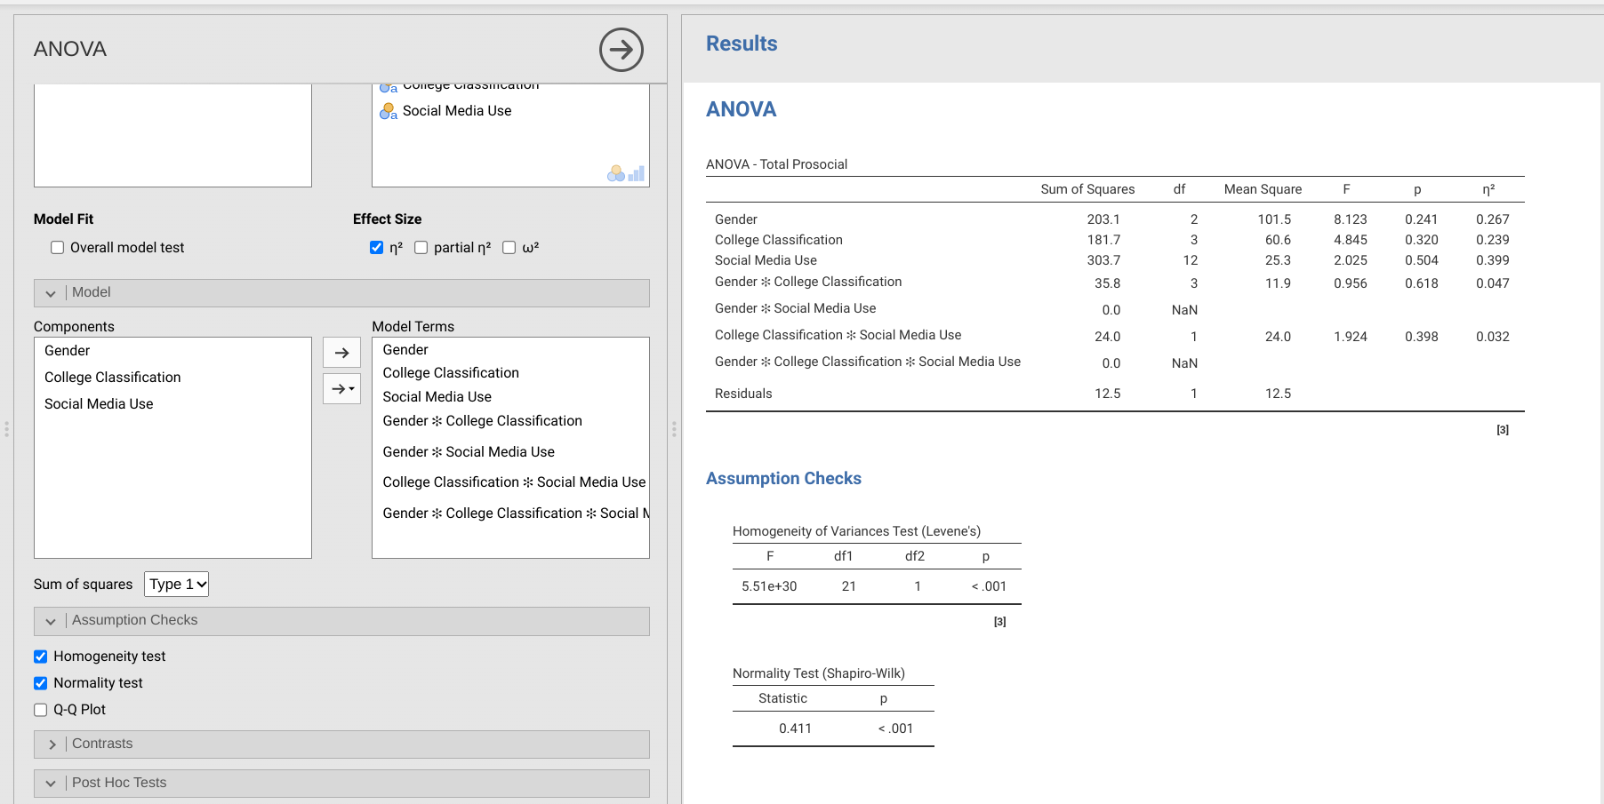Click the F value 8.123 for Gender
The height and width of the screenshot is (804, 1604).
tap(1350, 219)
